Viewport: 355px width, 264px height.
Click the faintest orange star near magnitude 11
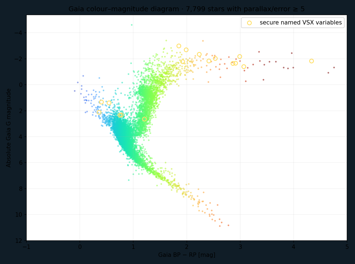tap(220, 226)
